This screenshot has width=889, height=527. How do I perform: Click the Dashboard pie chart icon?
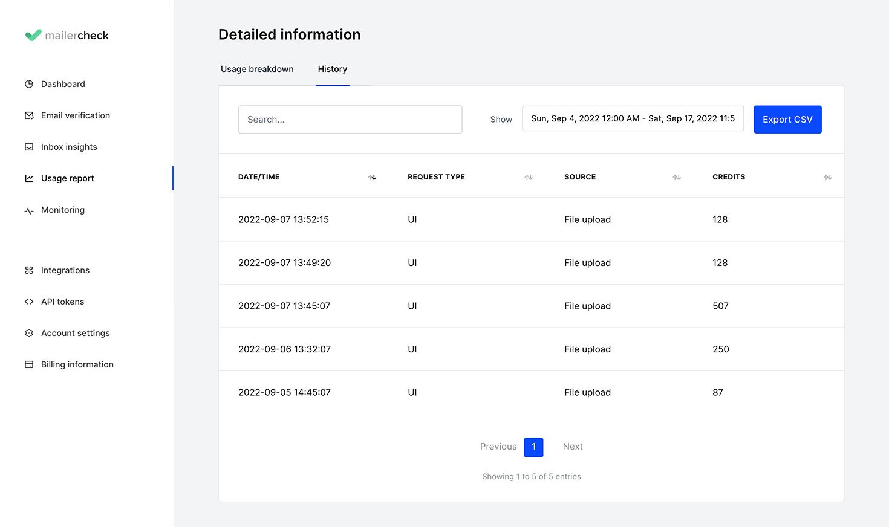(x=29, y=84)
